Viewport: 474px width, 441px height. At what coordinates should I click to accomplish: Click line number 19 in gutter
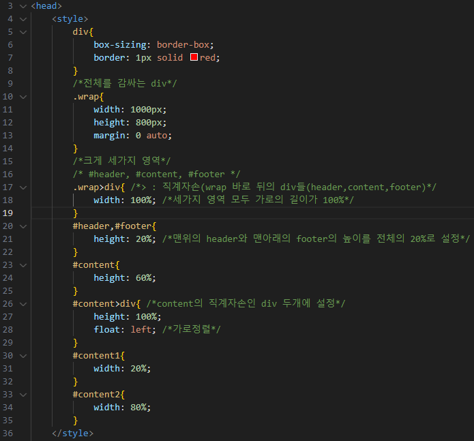(x=8, y=213)
